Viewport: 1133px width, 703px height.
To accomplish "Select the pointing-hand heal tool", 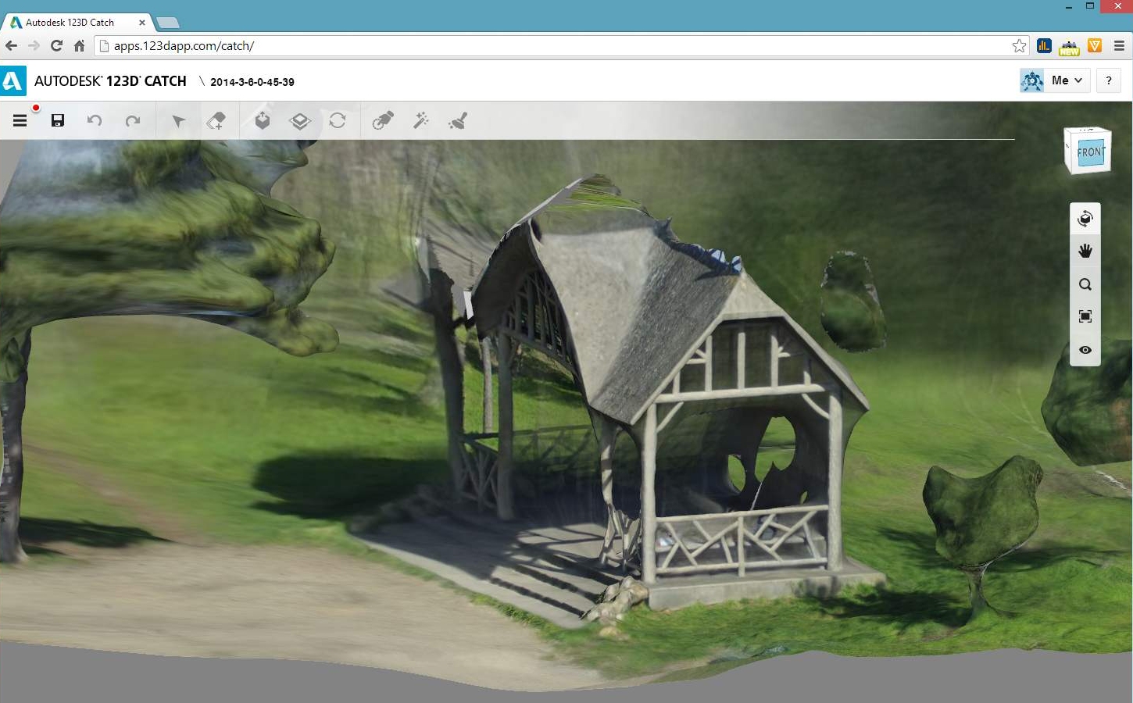I will 382,120.
